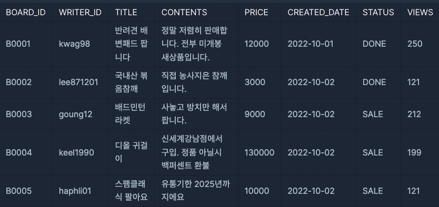439x207 pixels.
Task: Click the BOARD_ID column header
Action: [x=26, y=12]
